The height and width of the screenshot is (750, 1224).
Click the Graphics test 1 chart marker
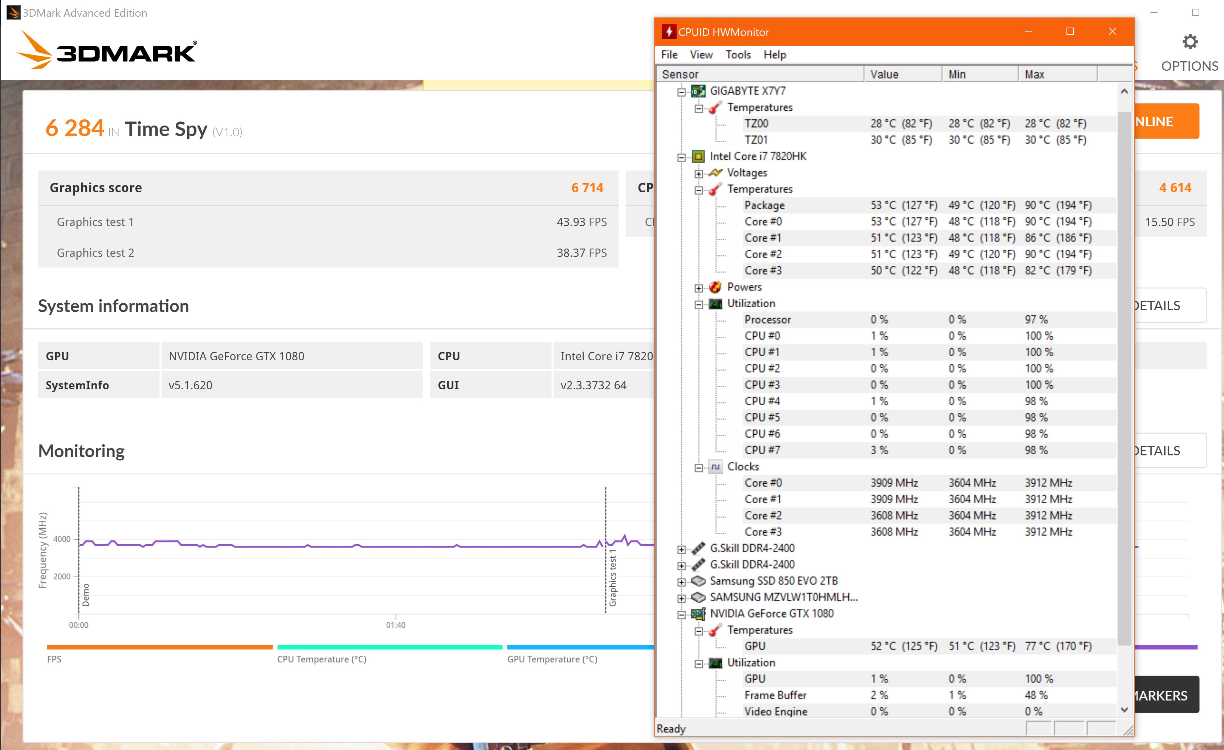612,578
